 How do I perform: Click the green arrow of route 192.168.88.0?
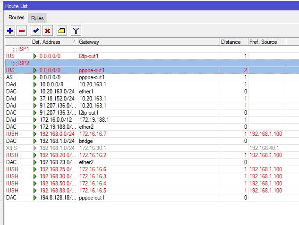click(x=35, y=191)
